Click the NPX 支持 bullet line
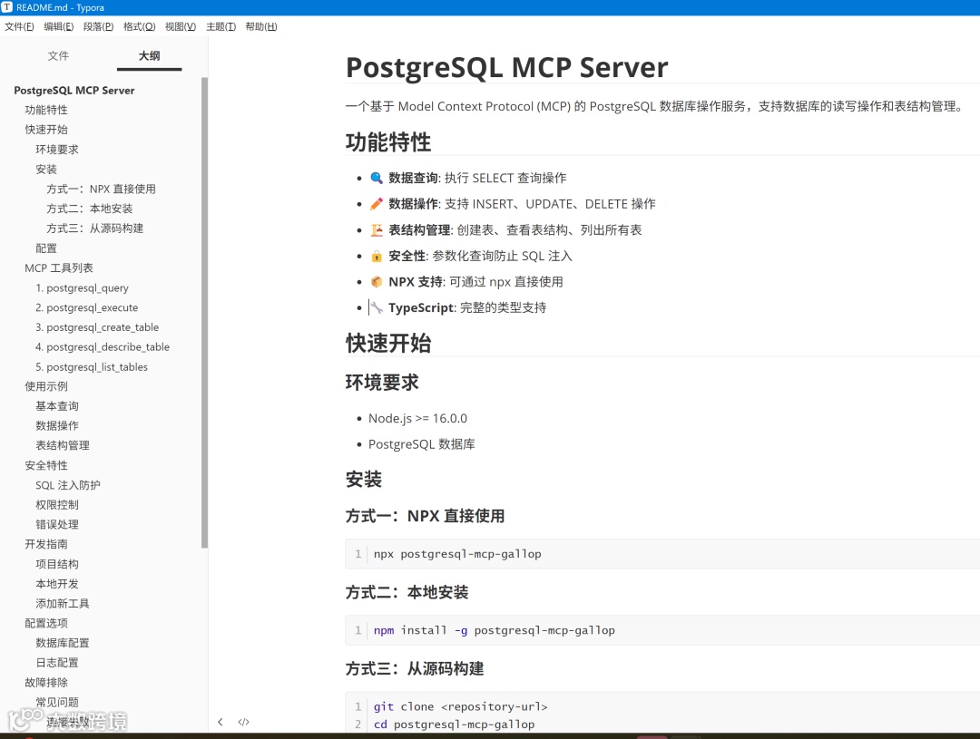This screenshot has width=980, height=739. pyautogui.click(x=466, y=282)
